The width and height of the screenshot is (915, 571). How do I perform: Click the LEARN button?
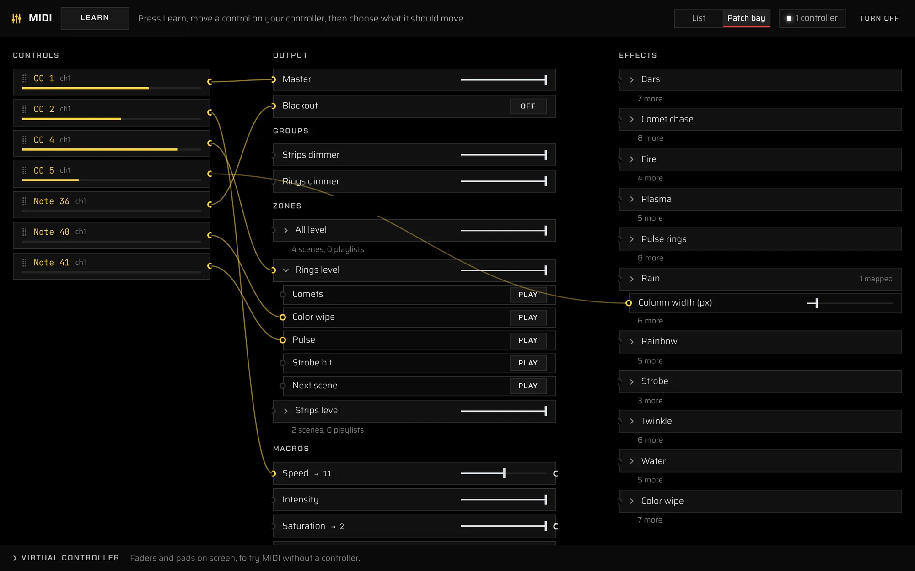coord(95,18)
